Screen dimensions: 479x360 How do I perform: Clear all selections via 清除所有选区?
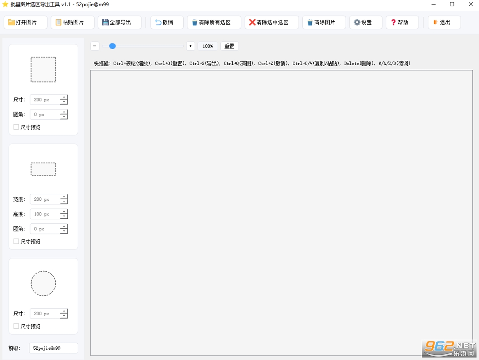[214, 22]
